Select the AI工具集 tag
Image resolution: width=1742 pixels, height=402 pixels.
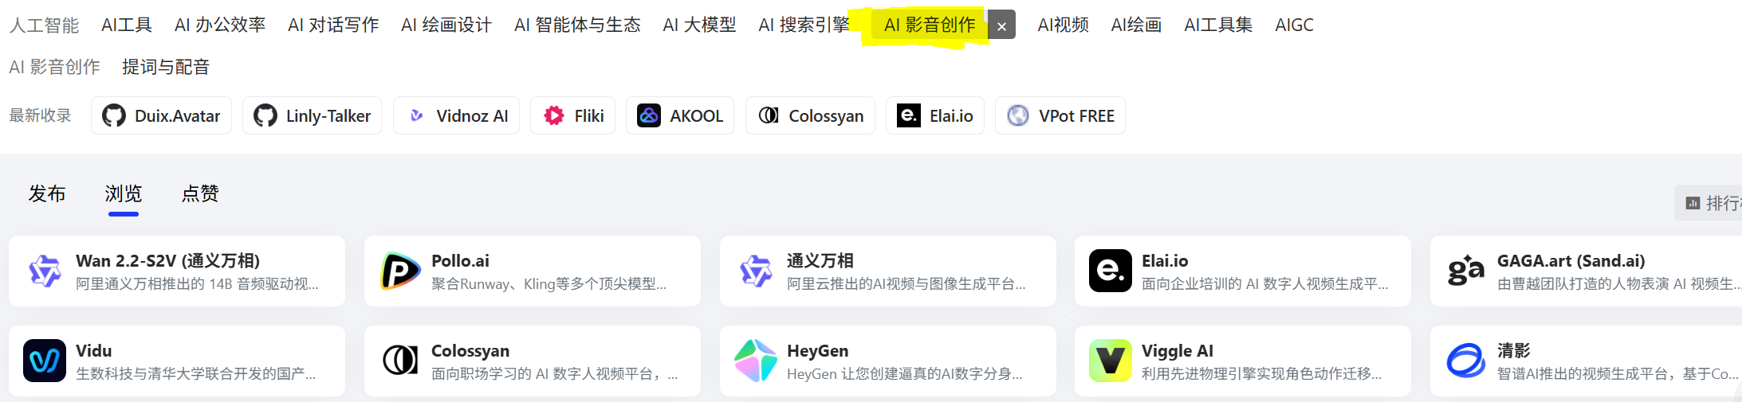coord(1218,25)
